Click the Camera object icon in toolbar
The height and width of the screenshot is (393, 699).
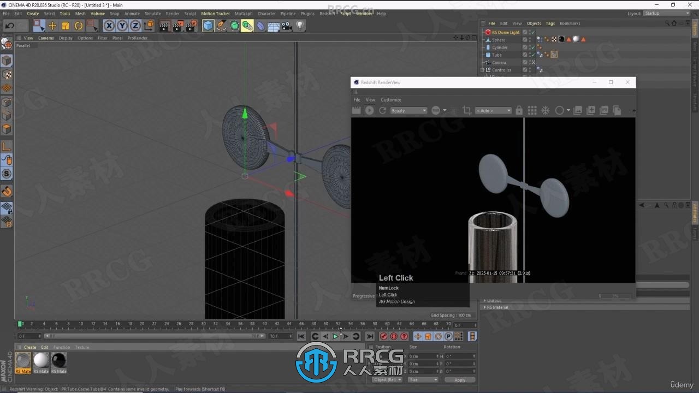(287, 26)
